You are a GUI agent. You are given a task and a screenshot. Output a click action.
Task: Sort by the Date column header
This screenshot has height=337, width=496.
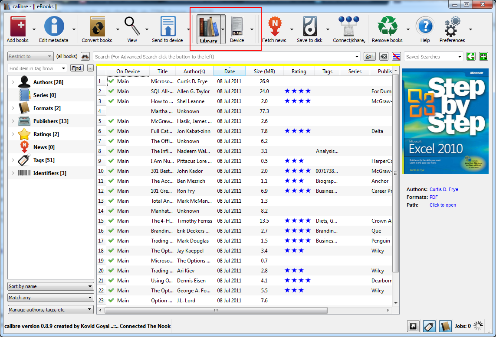(230, 71)
